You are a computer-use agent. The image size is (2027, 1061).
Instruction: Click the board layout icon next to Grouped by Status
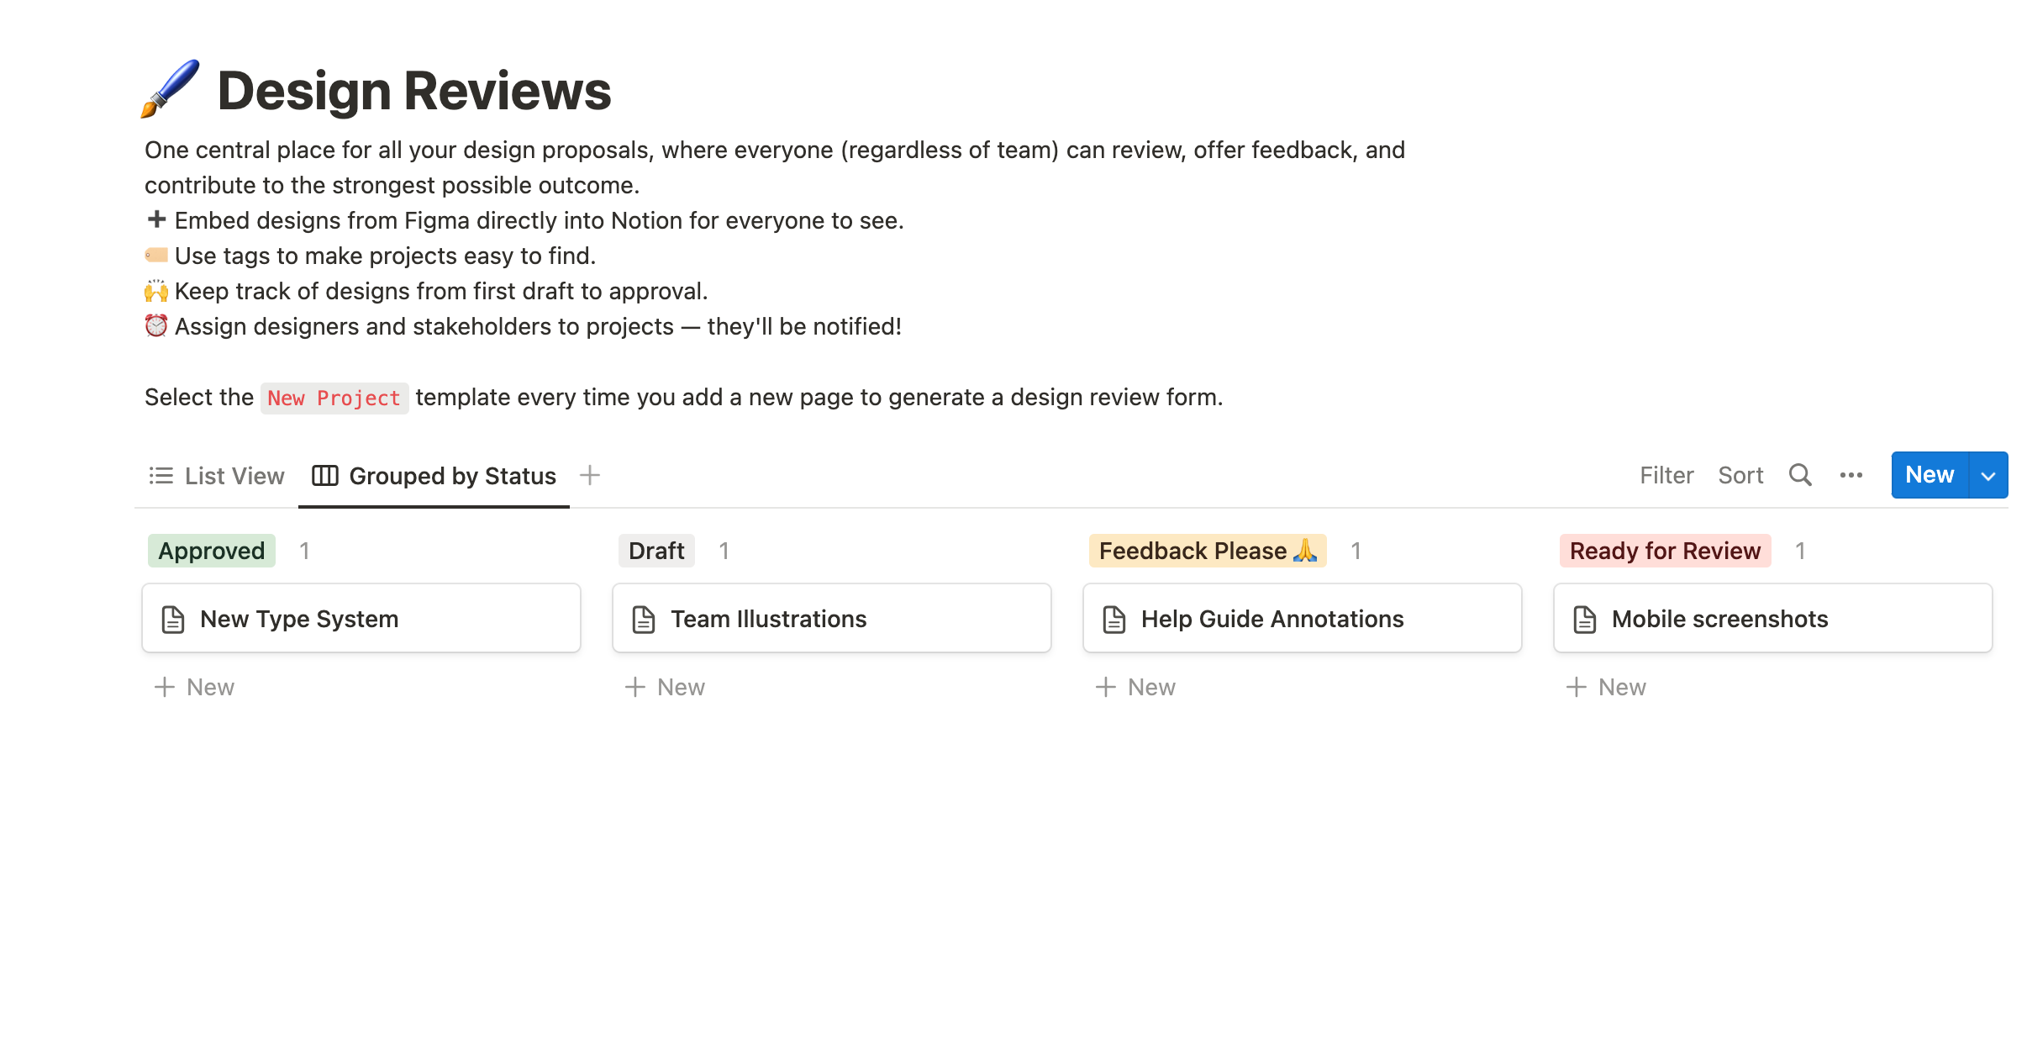(325, 475)
